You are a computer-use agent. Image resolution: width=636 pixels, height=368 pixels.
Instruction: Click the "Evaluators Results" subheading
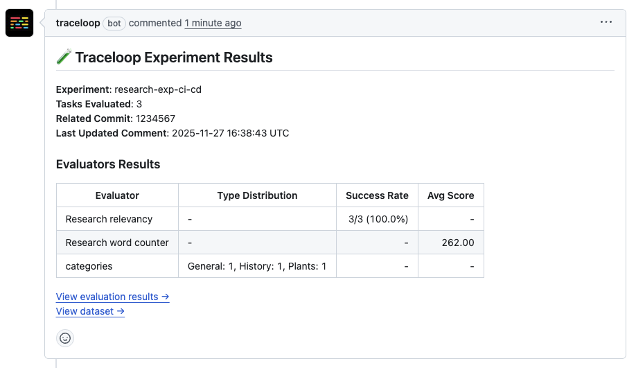tap(108, 164)
